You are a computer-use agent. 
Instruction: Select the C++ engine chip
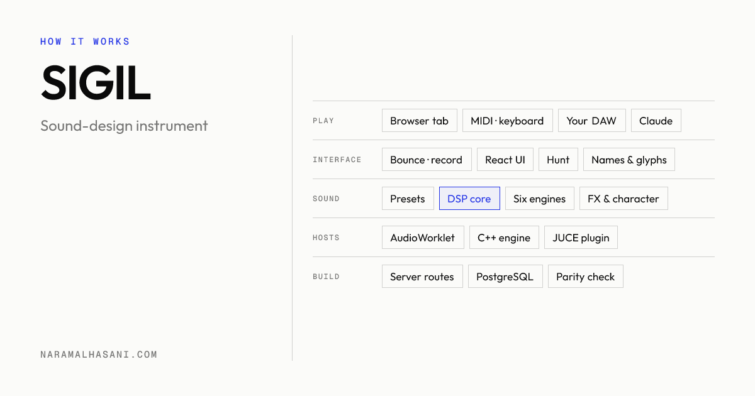(504, 238)
